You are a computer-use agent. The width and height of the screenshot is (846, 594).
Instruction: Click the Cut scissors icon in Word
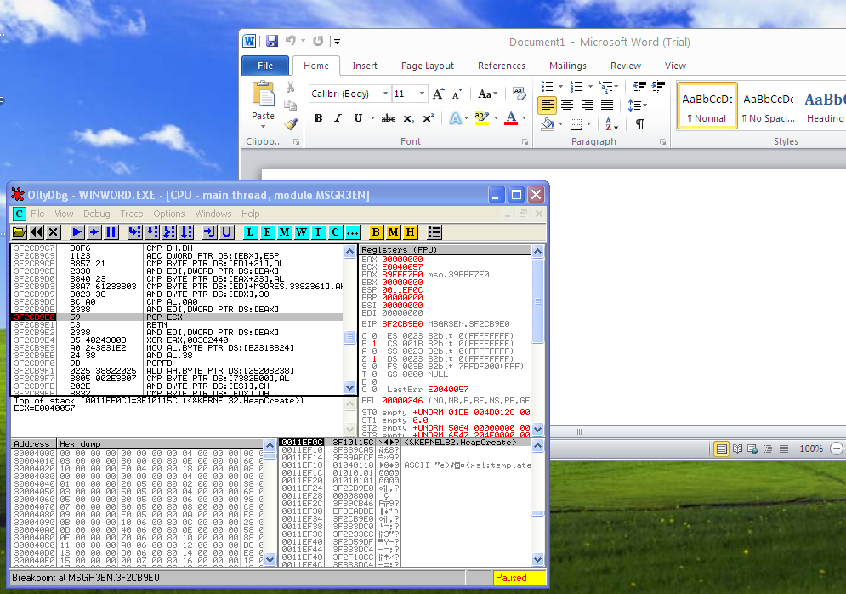[x=290, y=87]
